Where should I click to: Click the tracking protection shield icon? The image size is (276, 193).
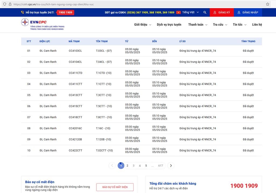5,4
